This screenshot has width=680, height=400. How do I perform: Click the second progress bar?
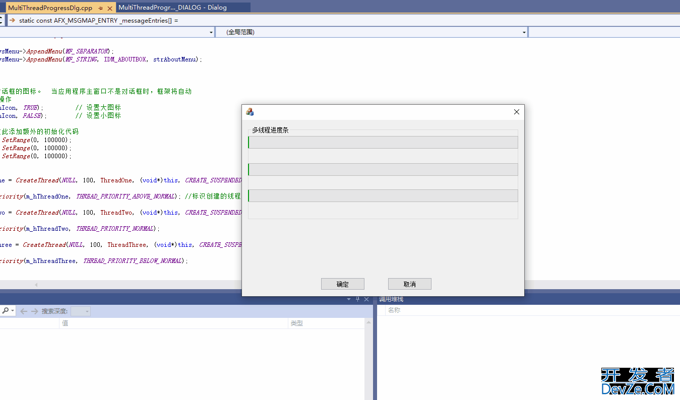383,169
